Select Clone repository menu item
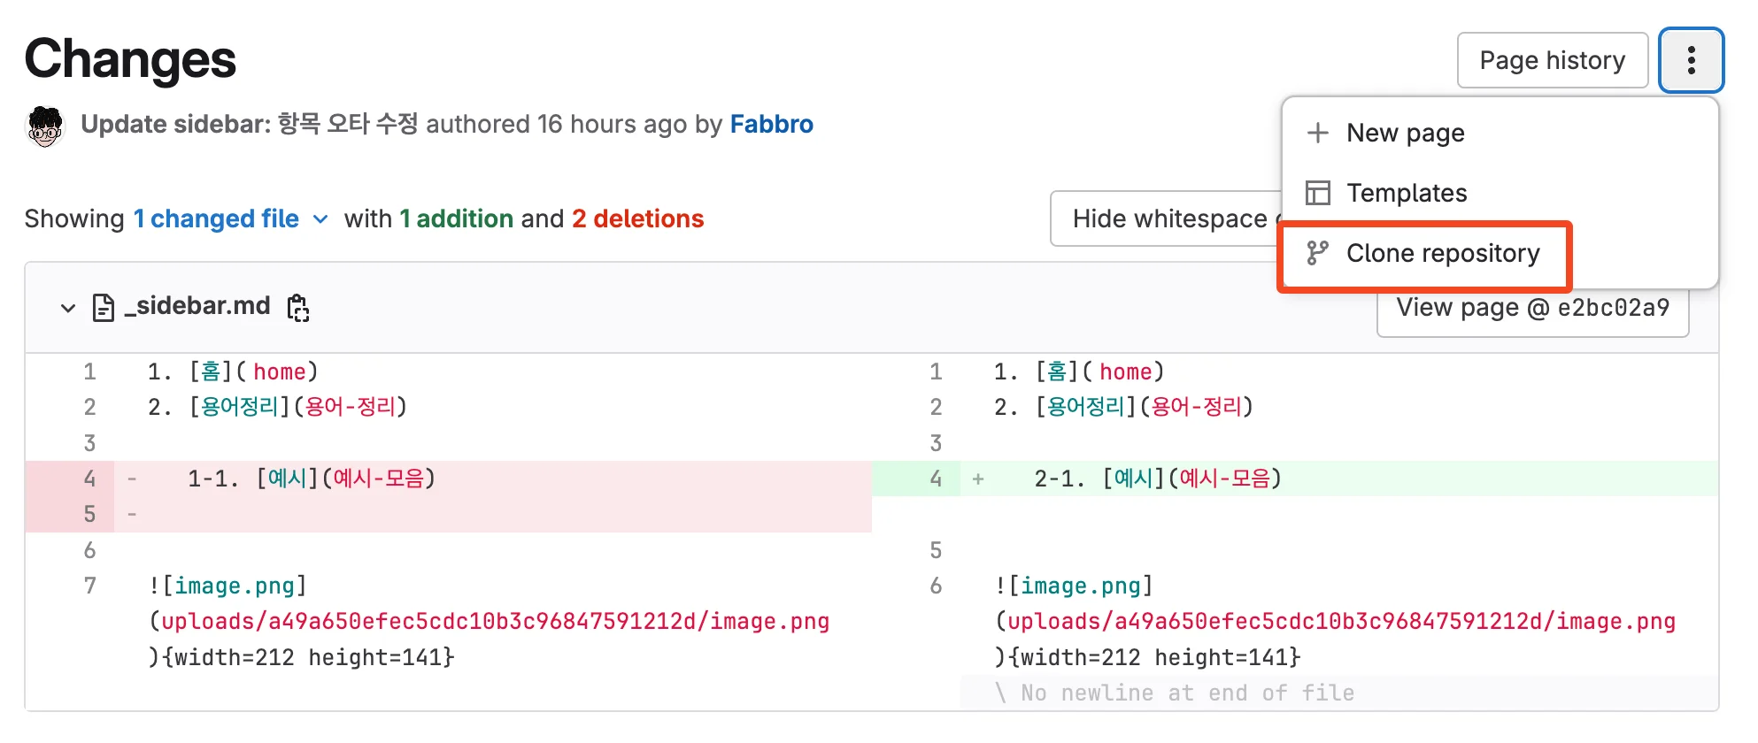Image resolution: width=1758 pixels, height=743 pixels. [1442, 254]
